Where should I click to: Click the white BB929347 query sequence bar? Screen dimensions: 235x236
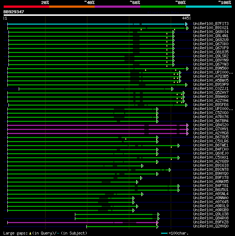(97, 15)
